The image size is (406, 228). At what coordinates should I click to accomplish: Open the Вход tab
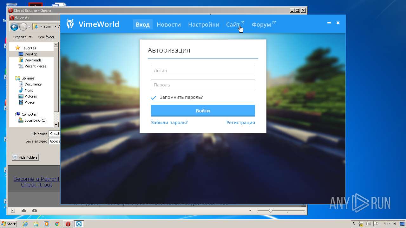pyautogui.click(x=143, y=24)
